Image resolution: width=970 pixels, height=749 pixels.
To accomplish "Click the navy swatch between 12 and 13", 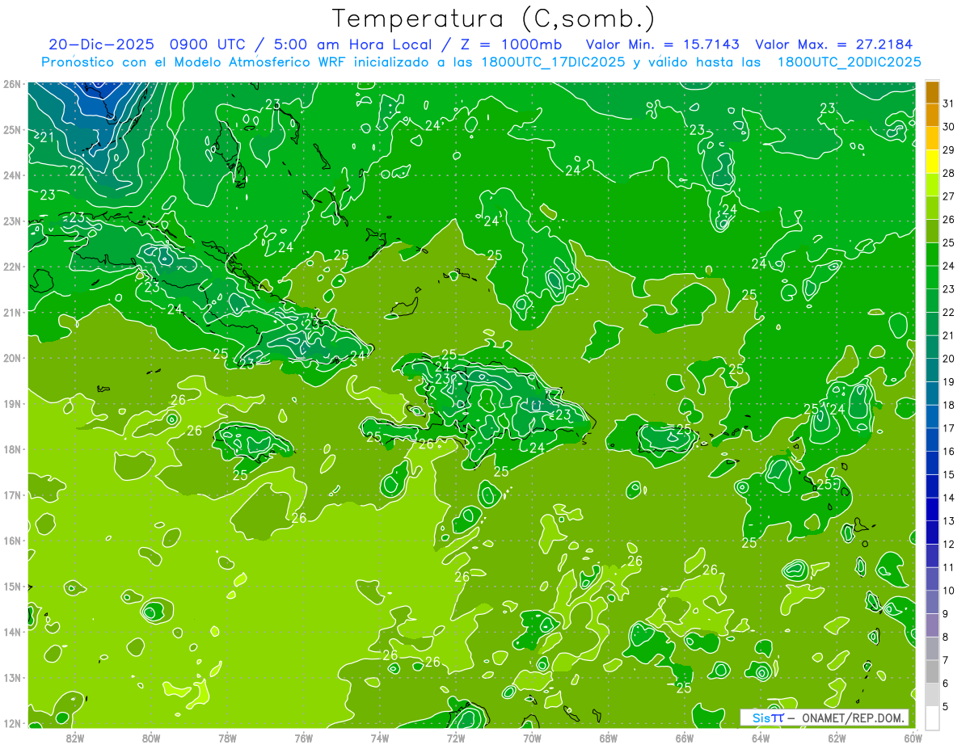I will (x=932, y=532).
